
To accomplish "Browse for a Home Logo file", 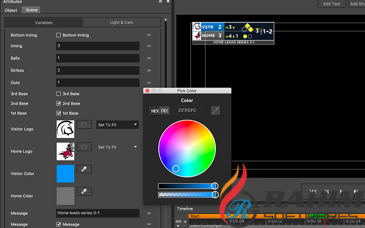I will point(84,147).
